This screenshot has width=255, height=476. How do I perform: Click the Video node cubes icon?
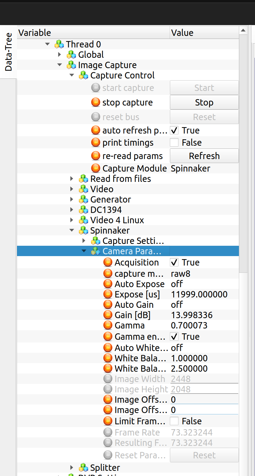click(x=83, y=189)
